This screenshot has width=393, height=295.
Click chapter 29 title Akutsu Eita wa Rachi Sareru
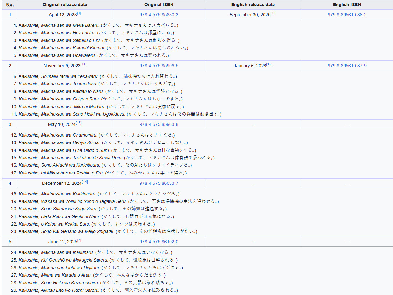coord(59,290)
